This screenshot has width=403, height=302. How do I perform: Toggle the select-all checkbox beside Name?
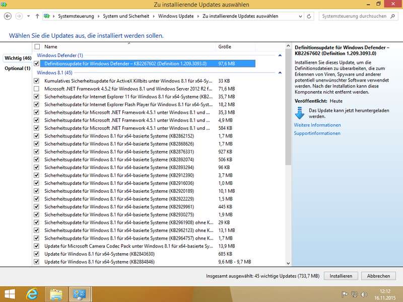[37, 47]
